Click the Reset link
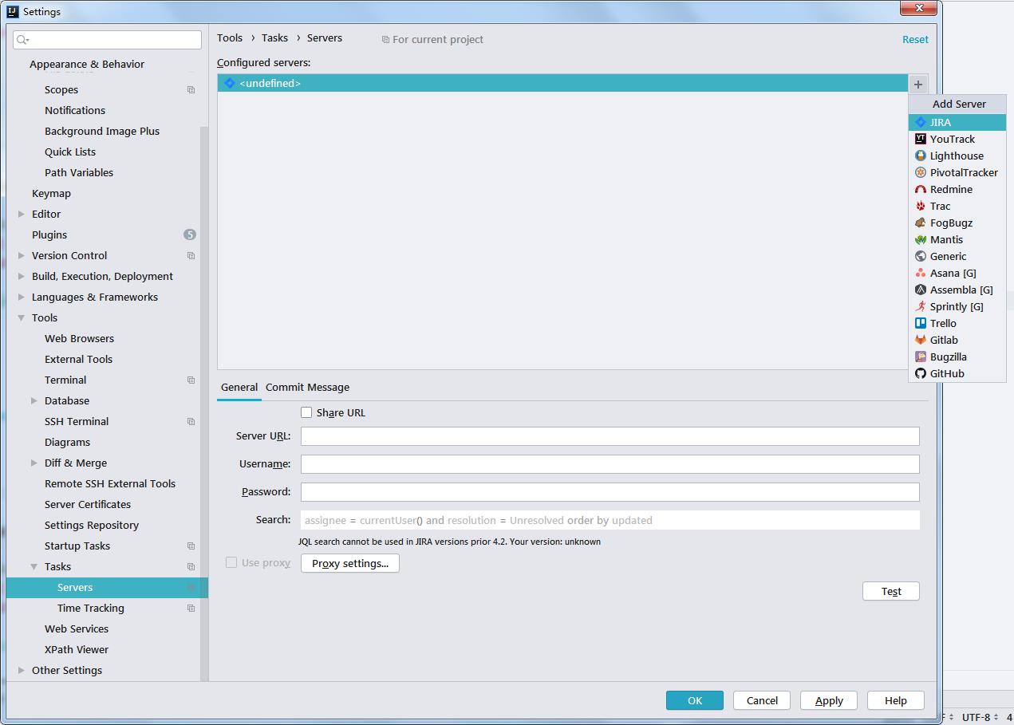 coord(915,39)
